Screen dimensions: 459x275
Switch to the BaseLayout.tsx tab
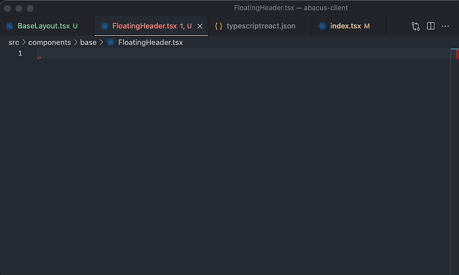tap(47, 26)
